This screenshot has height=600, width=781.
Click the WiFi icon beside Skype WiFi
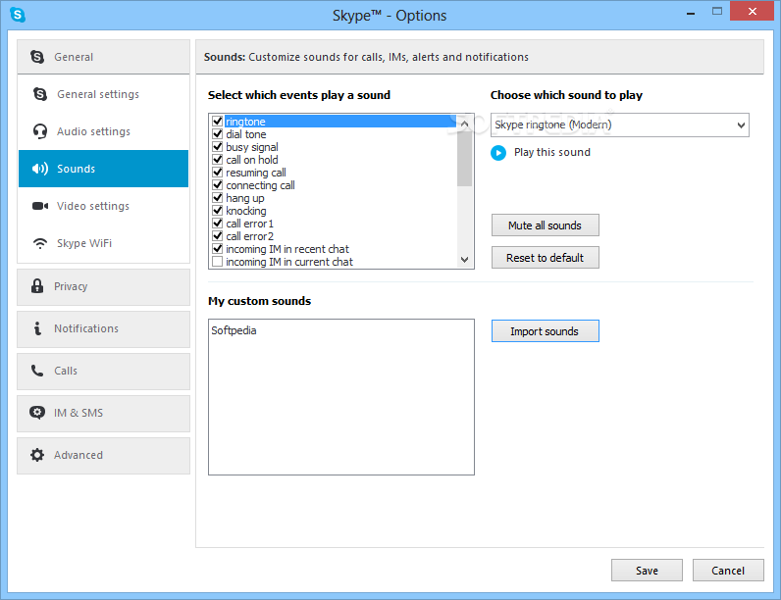click(40, 243)
